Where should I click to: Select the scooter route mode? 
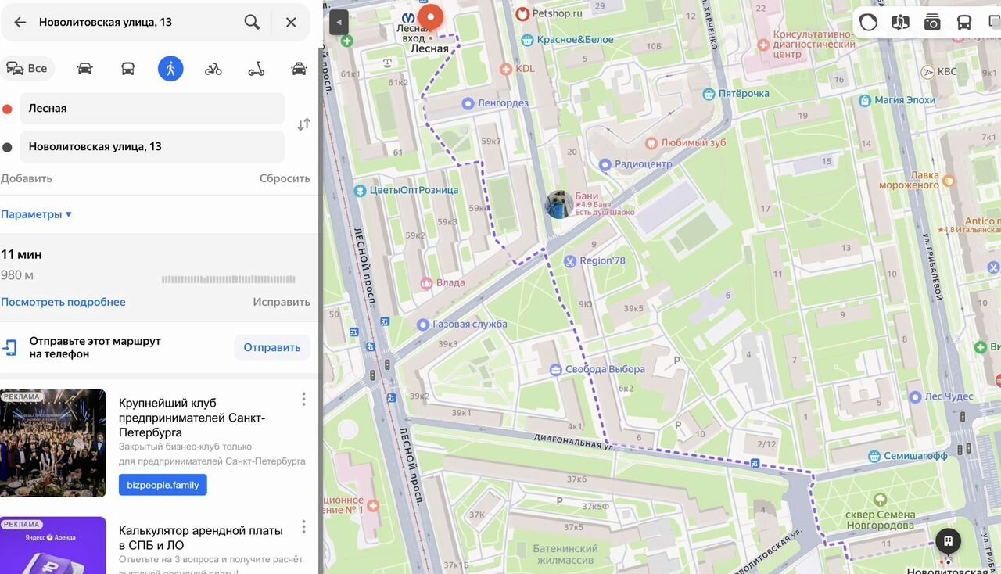pyautogui.click(x=256, y=69)
